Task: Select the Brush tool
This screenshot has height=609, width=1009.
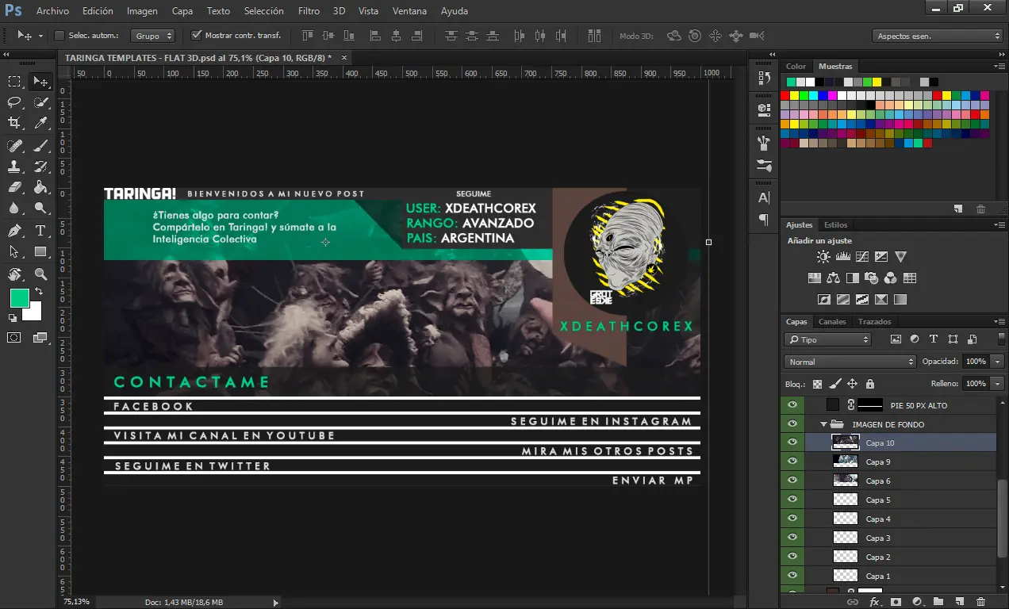Action: [x=40, y=145]
